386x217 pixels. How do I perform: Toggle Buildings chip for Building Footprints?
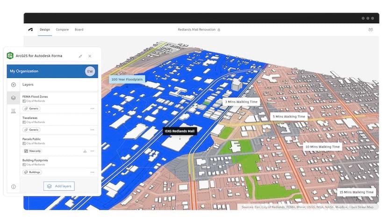32,172
